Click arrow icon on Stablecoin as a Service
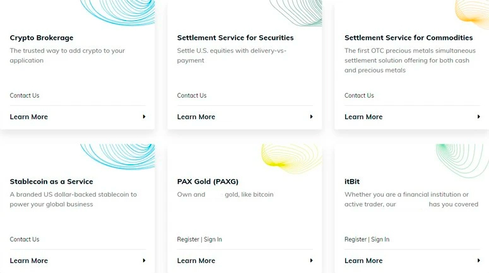This screenshot has width=489, height=273. click(x=144, y=260)
